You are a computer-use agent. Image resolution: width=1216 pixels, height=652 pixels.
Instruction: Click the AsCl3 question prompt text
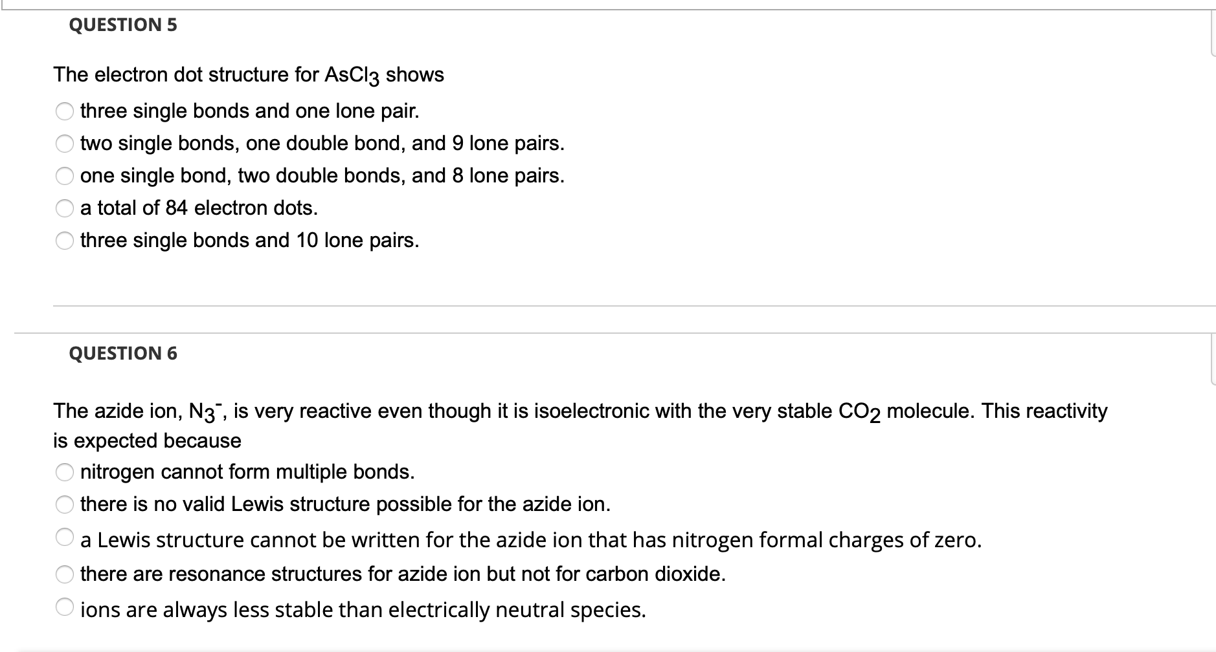(x=249, y=76)
